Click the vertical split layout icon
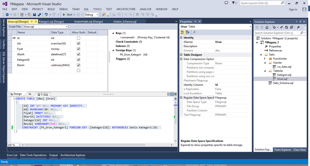Image resolution: width=310 pixels, height=166 pixels. click(x=169, y=94)
